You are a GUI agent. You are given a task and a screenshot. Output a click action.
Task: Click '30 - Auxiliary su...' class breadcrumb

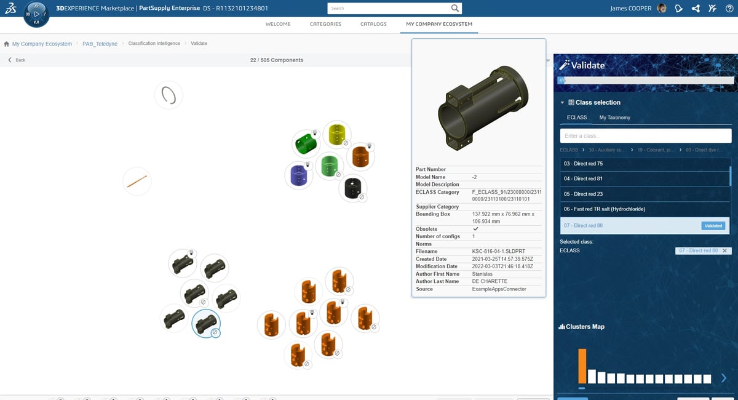pos(607,150)
